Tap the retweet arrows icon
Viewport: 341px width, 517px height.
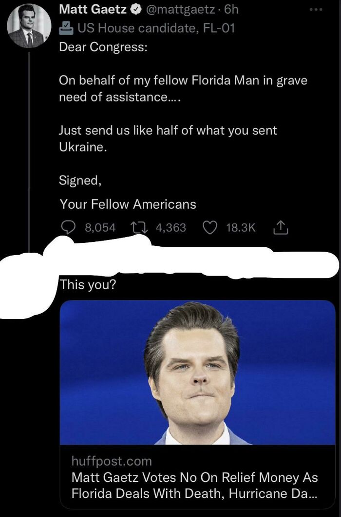click(x=139, y=227)
